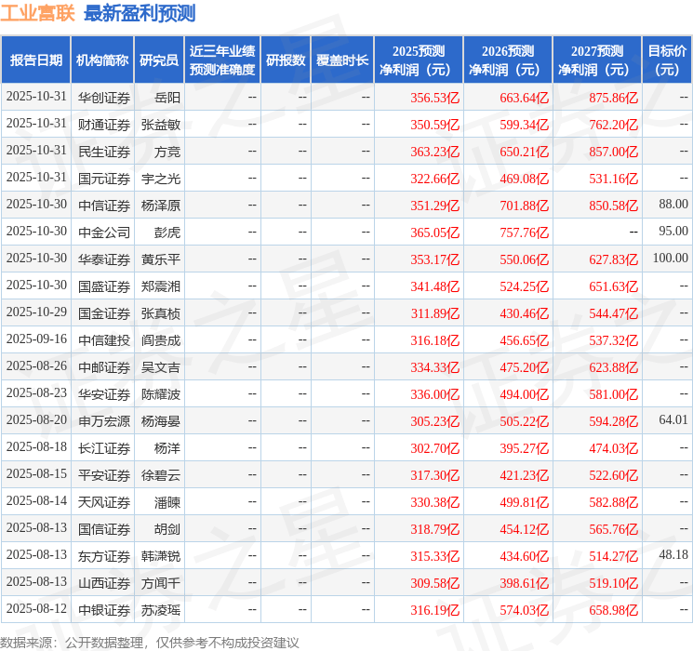Viewport: 693px width, 651px height.
Task: Select the 华创证券 institution cell
Action: point(104,98)
